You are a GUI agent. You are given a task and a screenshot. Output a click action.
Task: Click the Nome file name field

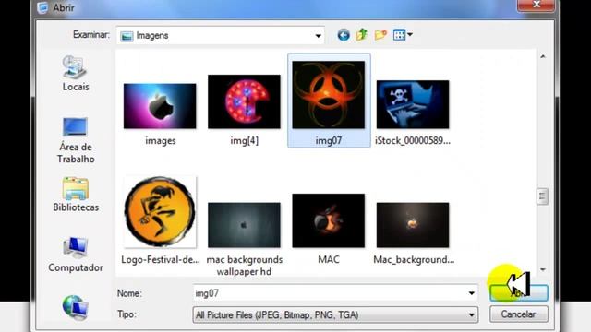coord(334,293)
